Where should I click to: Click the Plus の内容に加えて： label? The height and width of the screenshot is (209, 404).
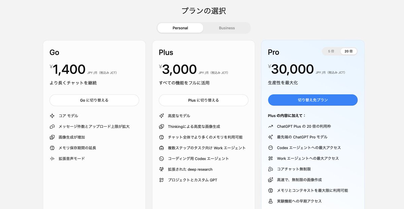pyautogui.click(x=287, y=116)
